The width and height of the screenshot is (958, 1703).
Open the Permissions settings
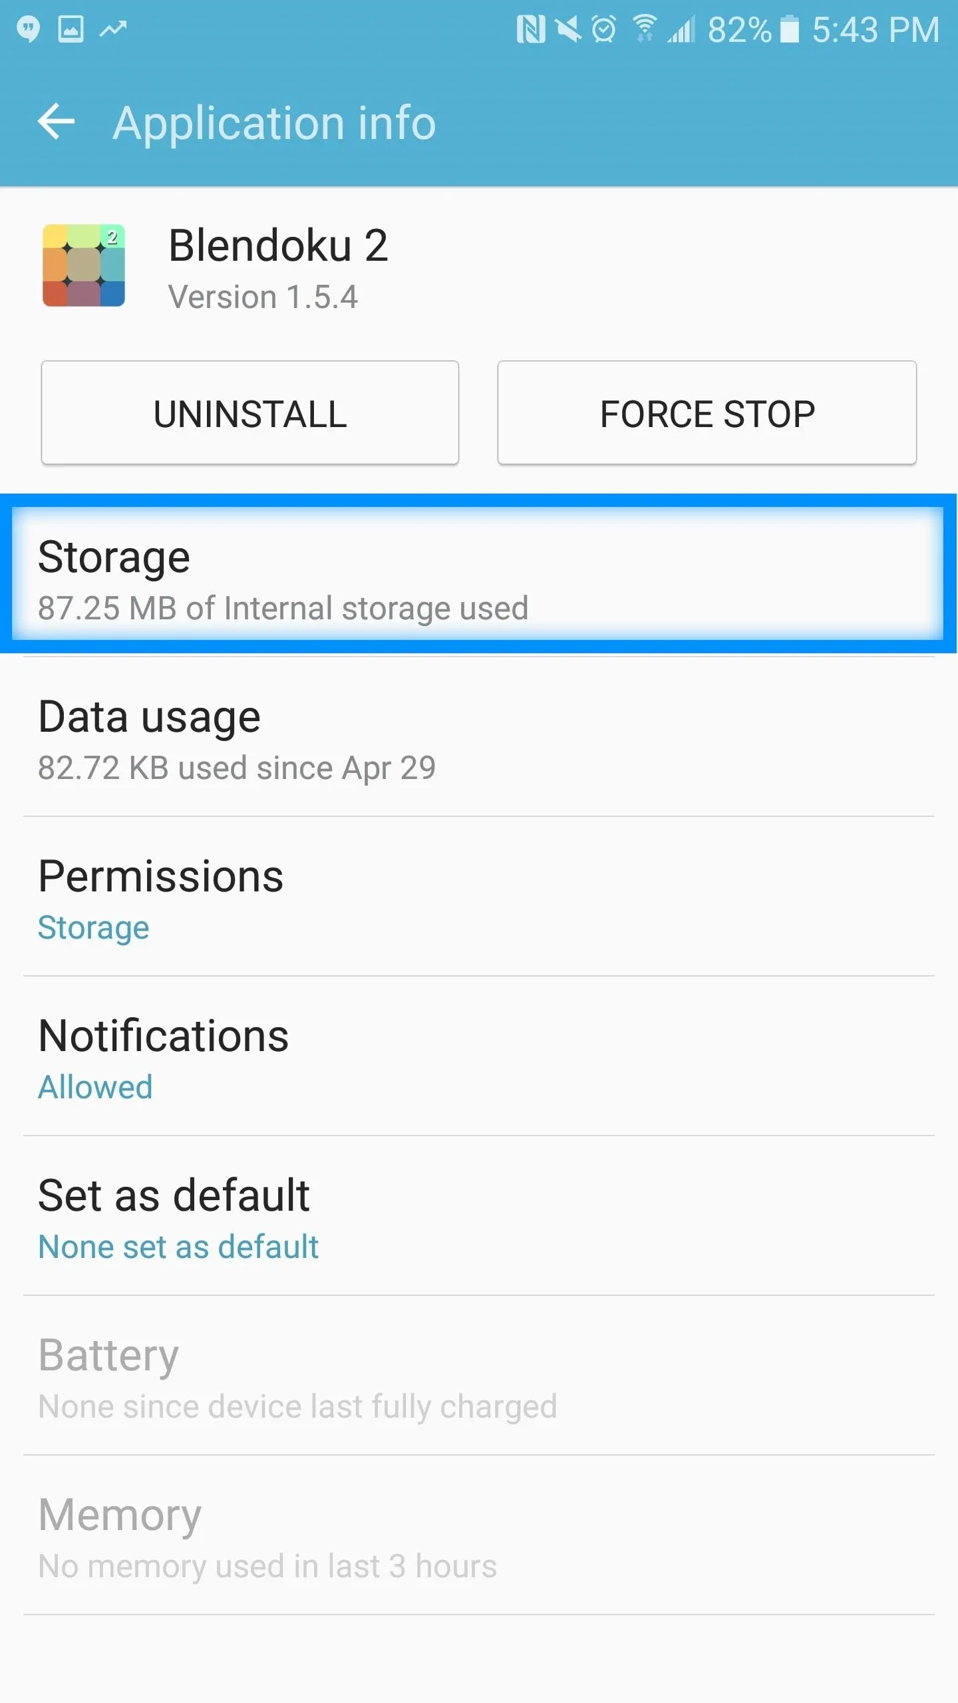pos(479,896)
